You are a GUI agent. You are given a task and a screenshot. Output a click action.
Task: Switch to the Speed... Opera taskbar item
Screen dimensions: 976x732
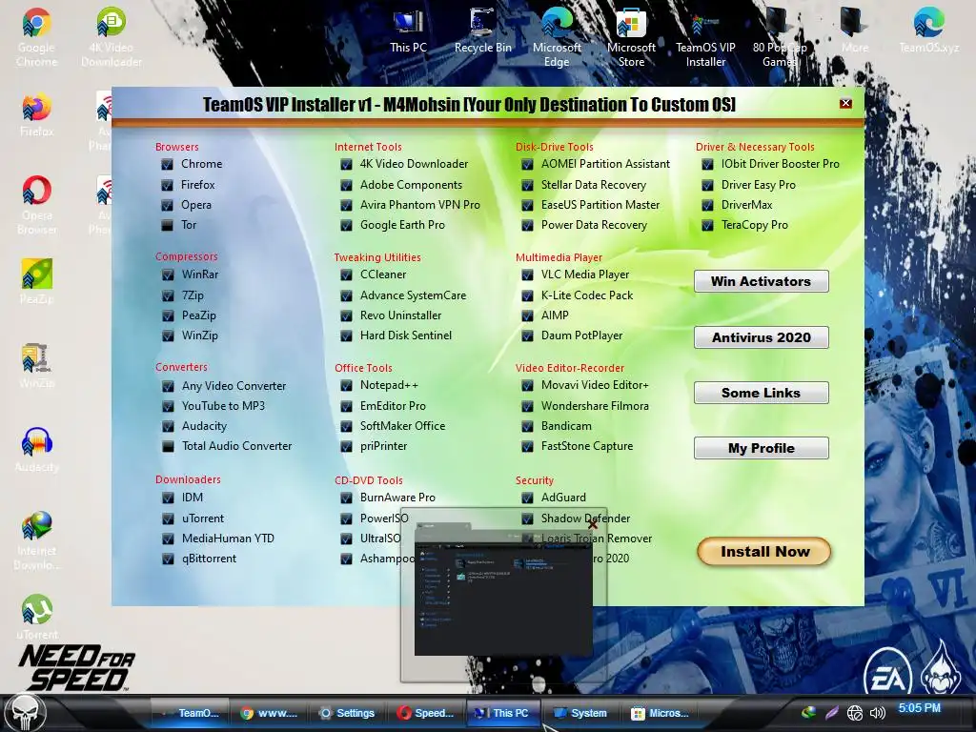(x=426, y=713)
